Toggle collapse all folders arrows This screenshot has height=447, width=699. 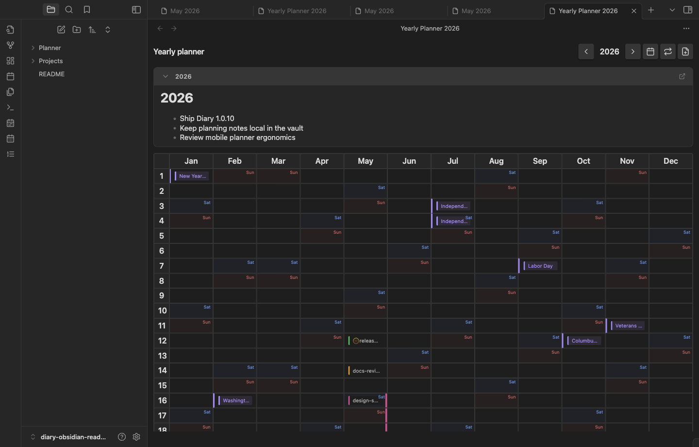pos(108,30)
